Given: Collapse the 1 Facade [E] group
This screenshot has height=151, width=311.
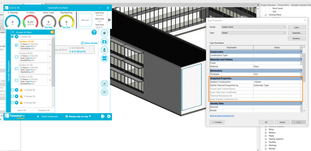Looking at the screenshot, I should [x=17, y=37].
